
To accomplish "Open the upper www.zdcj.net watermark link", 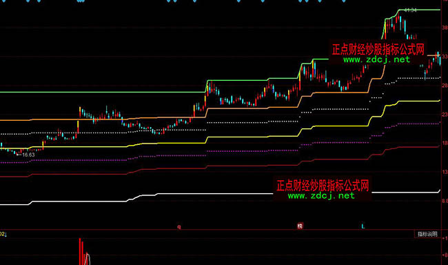I will coord(376,59).
